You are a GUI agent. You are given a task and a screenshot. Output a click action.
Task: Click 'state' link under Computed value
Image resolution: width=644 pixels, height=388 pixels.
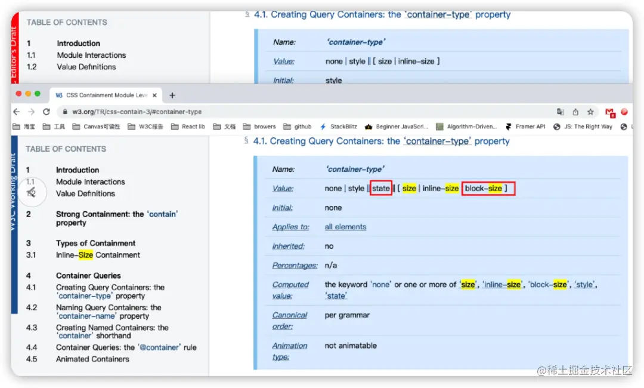(336, 295)
